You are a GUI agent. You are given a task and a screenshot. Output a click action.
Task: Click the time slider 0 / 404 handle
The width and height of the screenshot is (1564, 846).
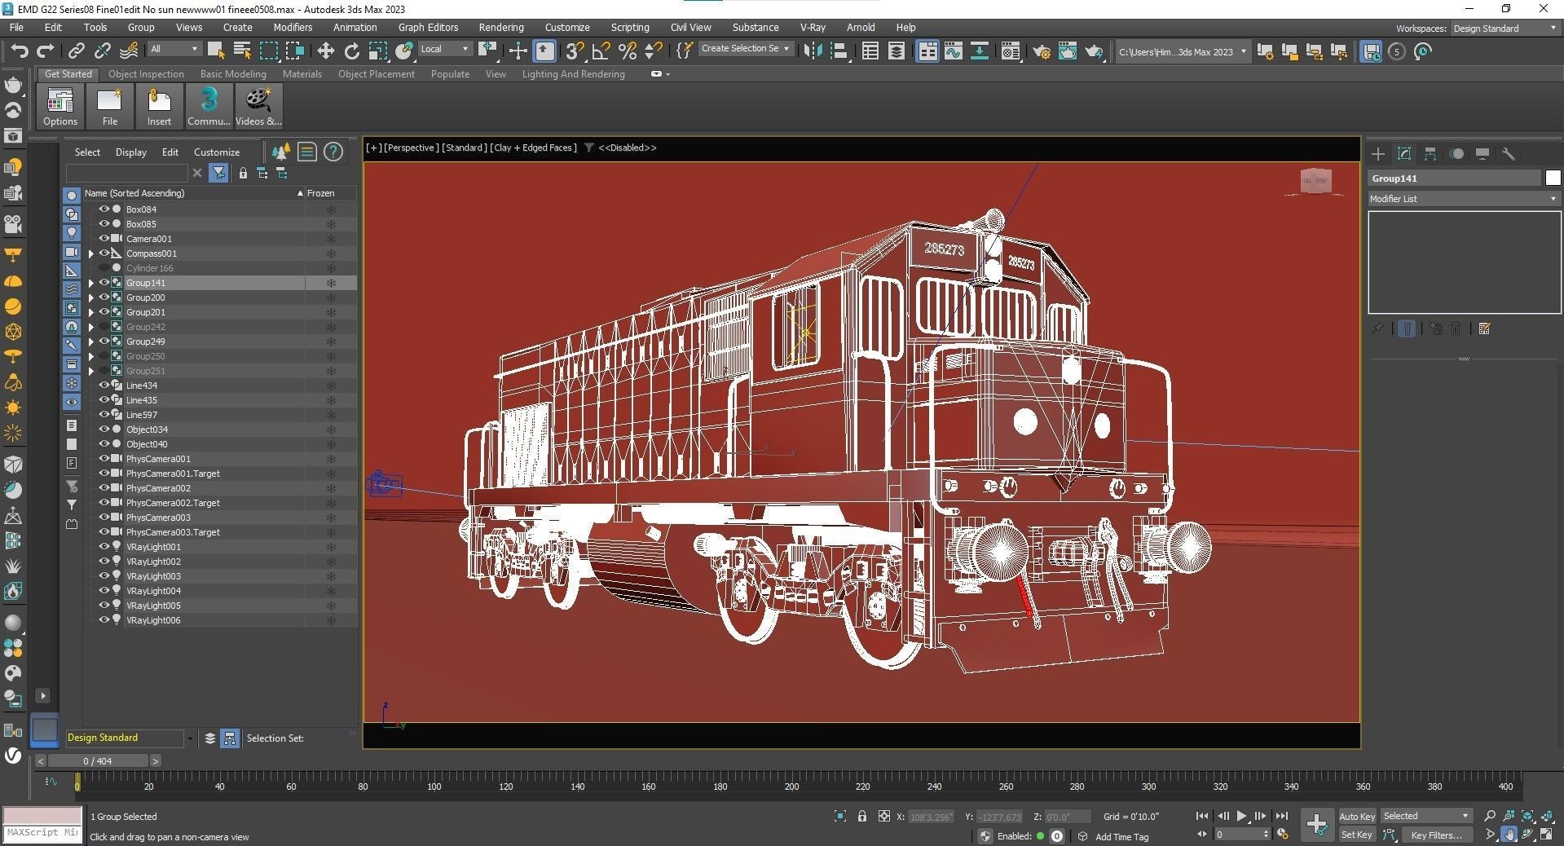[98, 761]
